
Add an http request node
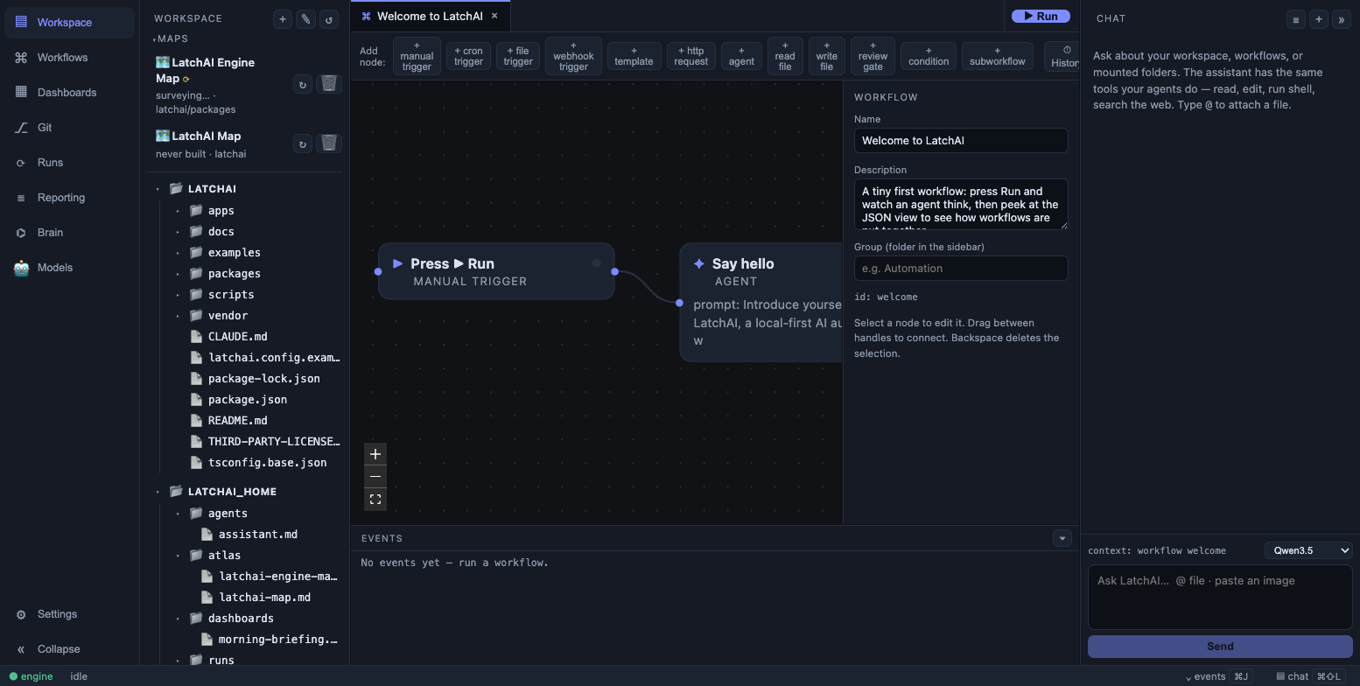(x=691, y=56)
